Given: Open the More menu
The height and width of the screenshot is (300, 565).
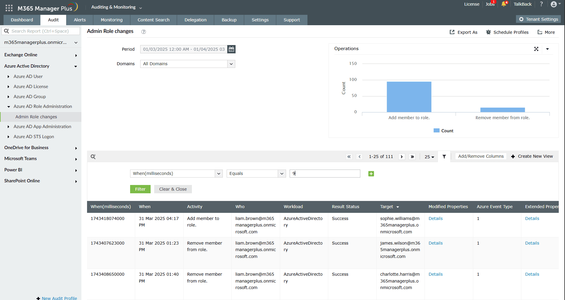Looking at the screenshot, I should click(546, 32).
